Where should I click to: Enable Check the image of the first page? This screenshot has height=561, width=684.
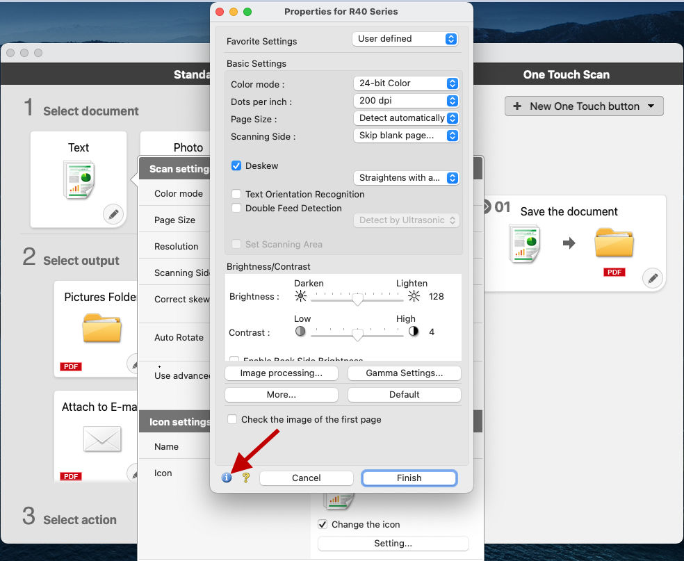coord(232,419)
